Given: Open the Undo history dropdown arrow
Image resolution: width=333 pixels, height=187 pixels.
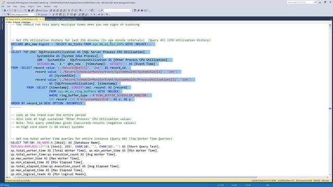Looking at the screenshot, I should [83, 10].
